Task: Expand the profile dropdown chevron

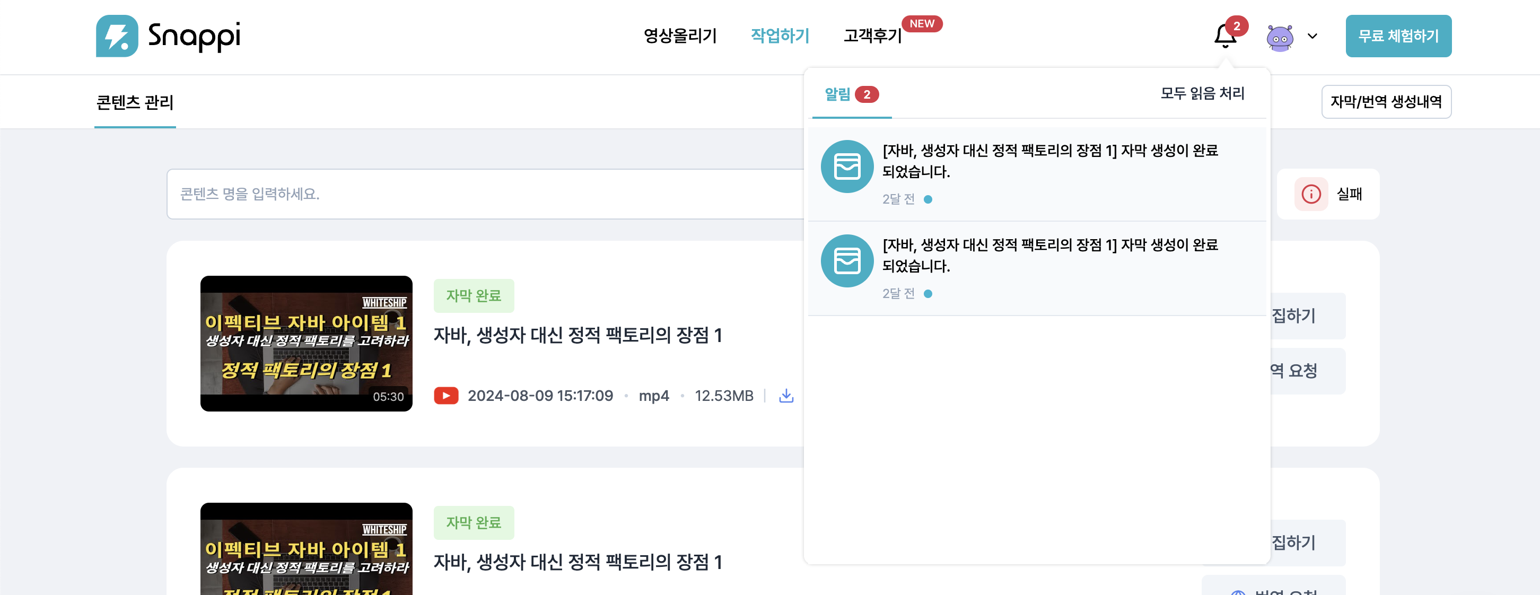Action: 1312,37
